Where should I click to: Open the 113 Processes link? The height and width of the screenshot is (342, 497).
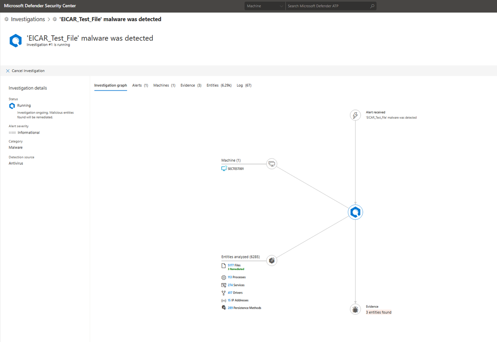(x=236, y=277)
